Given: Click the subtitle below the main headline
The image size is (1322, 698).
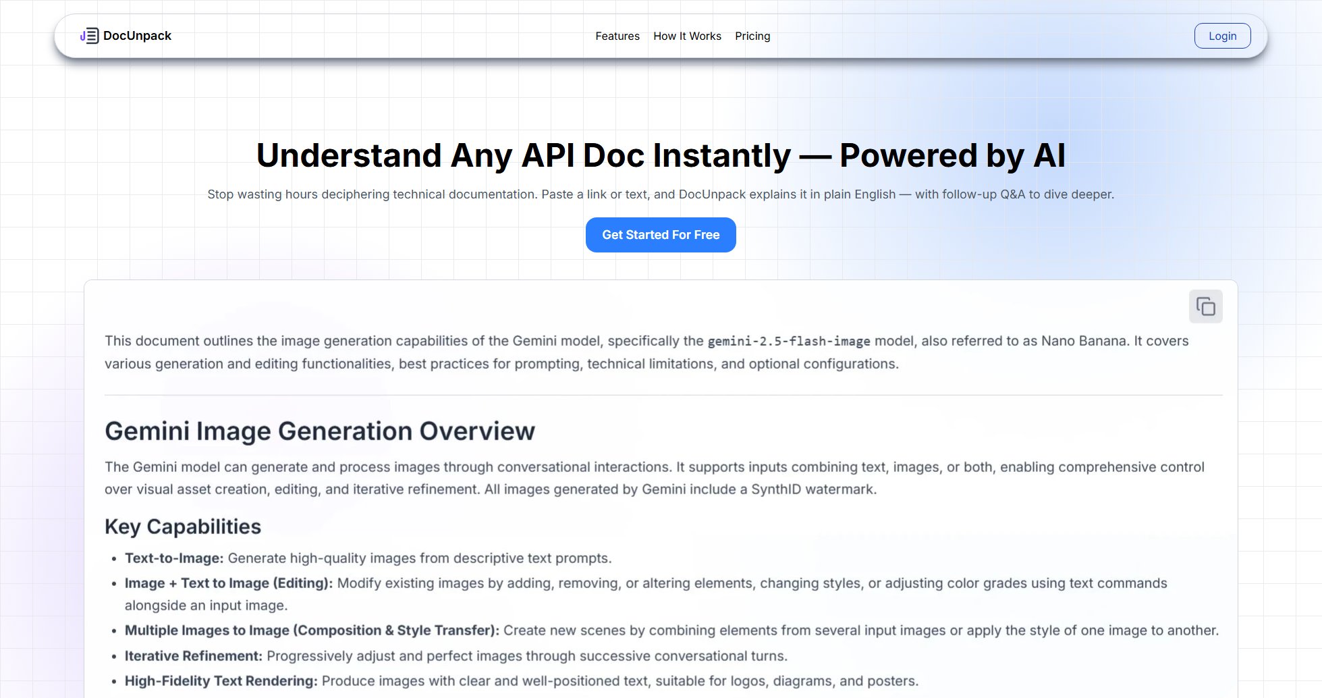Looking at the screenshot, I should tap(661, 194).
